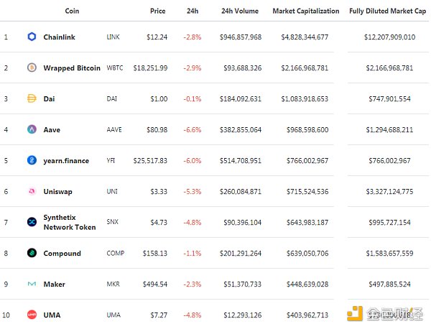Click the Coin column header
431x329 pixels.
[72, 11]
